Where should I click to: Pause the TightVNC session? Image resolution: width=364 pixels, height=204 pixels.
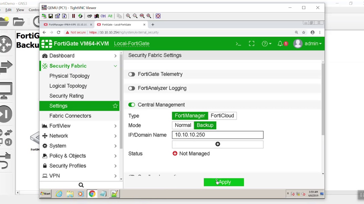click(x=73, y=16)
